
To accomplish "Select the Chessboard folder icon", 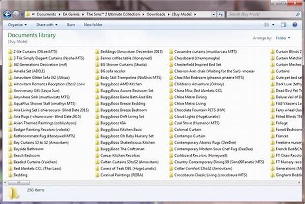I will coord(171,58).
